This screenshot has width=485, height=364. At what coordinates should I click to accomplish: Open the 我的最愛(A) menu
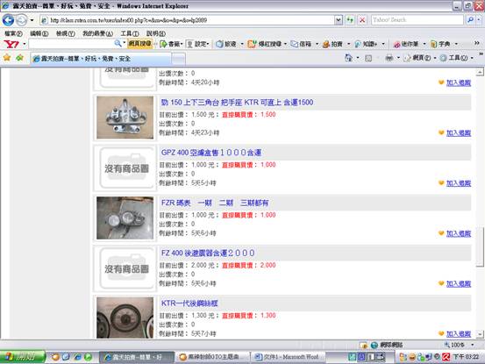[97, 33]
